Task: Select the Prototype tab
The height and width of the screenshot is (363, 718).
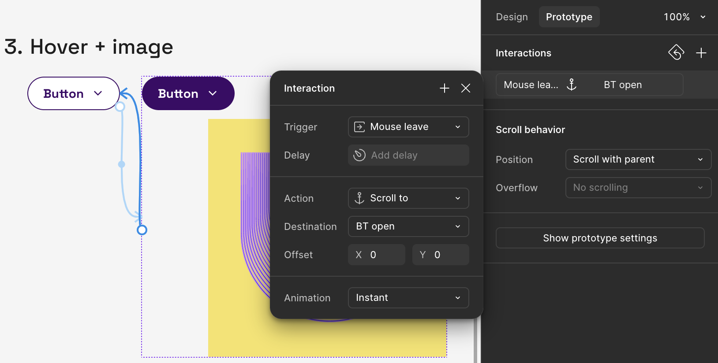Action: pos(569,17)
